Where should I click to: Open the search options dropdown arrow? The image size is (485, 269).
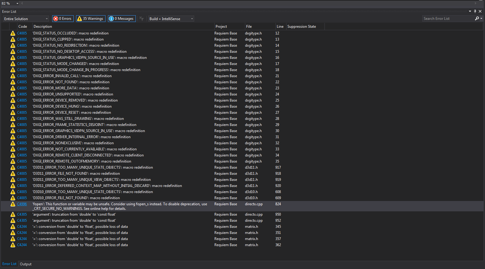(481, 19)
